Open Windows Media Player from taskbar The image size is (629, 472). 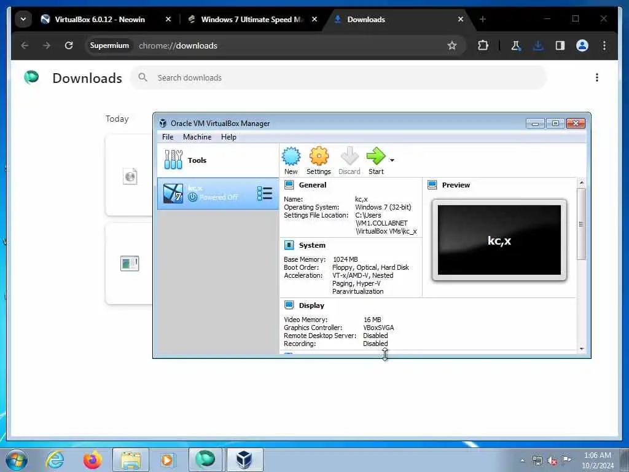(167, 460)
